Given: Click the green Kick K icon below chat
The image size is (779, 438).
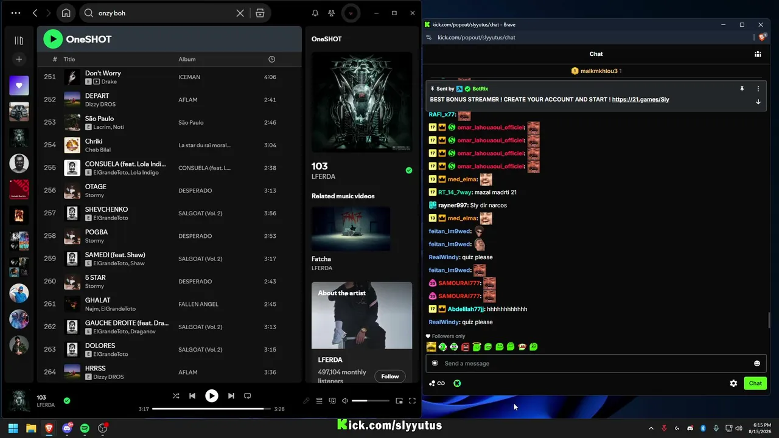Looking at the screenshot, I should pos(457,383).
